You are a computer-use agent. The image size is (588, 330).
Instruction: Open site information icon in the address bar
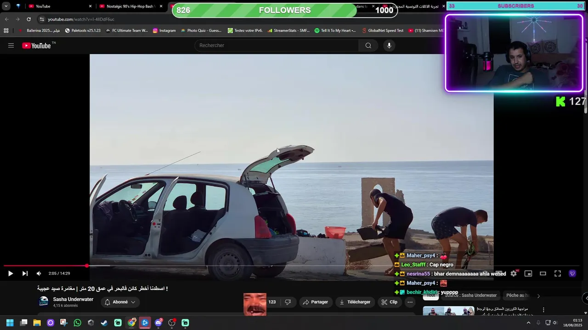click(x=42, y=19)
